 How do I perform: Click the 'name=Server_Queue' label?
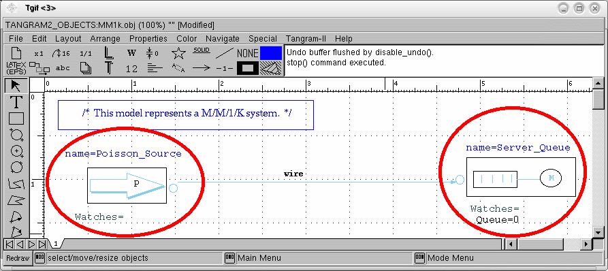[518, 148]
